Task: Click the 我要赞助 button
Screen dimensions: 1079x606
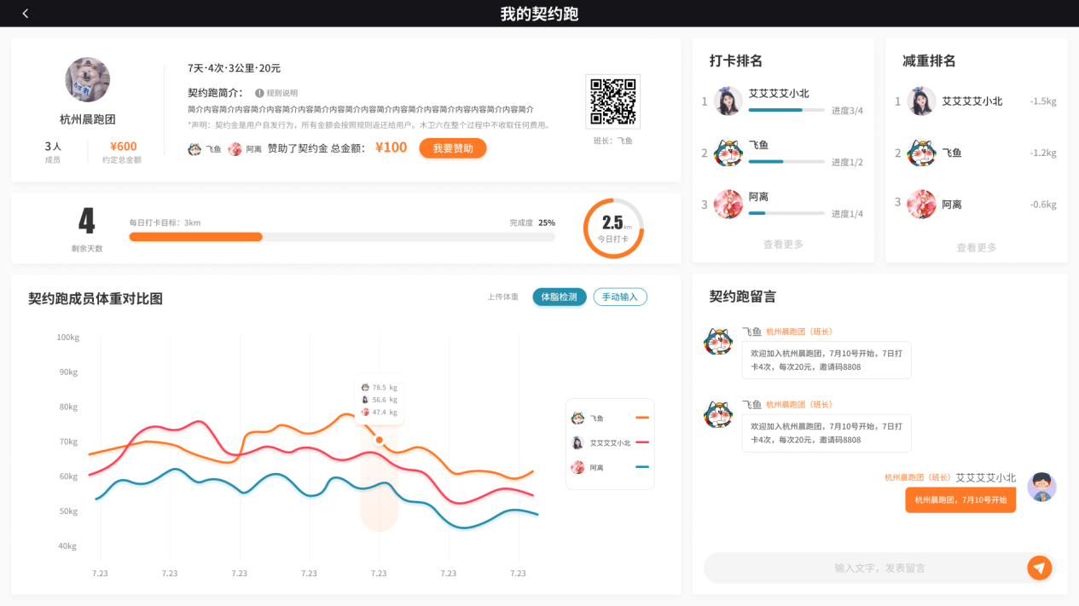Action: 452,148
